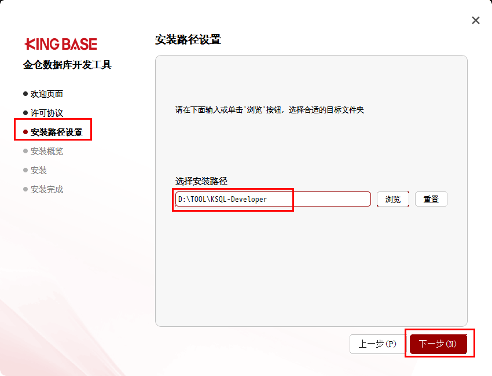Click the instruction text about 目标文件夹
The width and height of the screenshot is (492, 376).
(270, 109)
